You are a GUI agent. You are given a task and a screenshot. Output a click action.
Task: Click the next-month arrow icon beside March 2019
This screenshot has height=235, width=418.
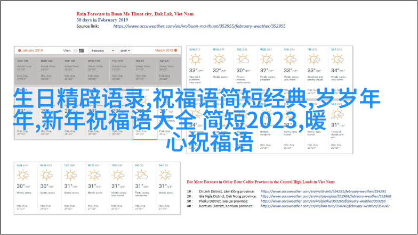point(176,50)
